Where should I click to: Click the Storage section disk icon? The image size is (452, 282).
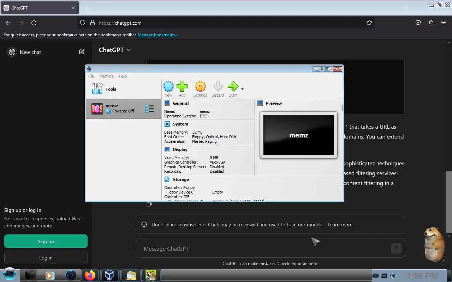(167, 179)
